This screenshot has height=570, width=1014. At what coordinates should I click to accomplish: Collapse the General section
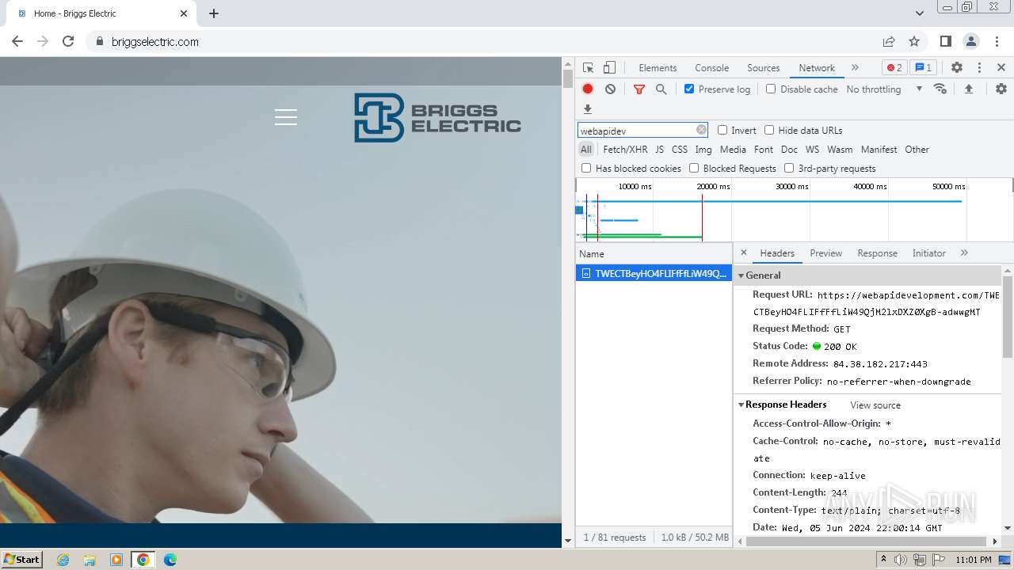pyautogui.click(x=741, y=275)
